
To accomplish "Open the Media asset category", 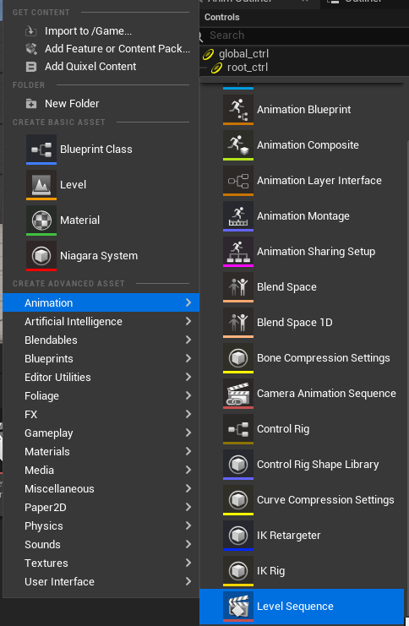I will (101, 471).
